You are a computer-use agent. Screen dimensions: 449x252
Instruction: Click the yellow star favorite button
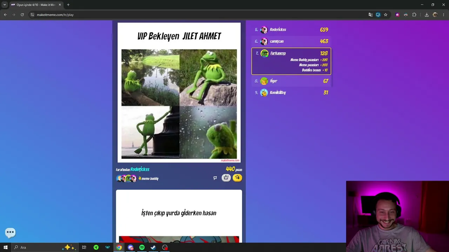click(x=237, y=178)
